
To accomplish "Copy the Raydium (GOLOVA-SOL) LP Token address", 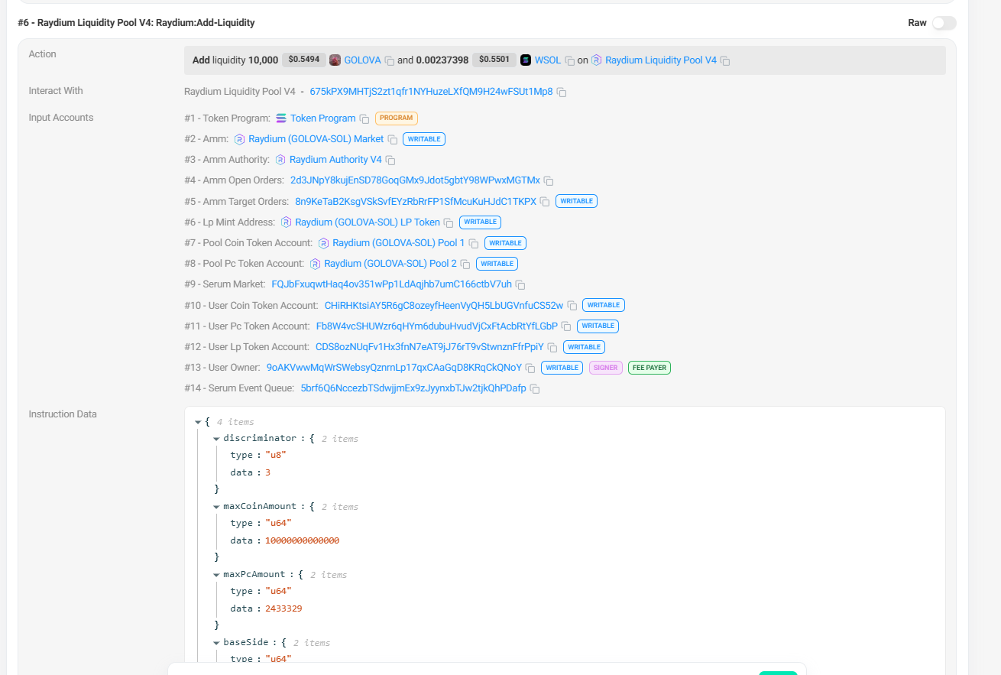I will tap(449, 222).
